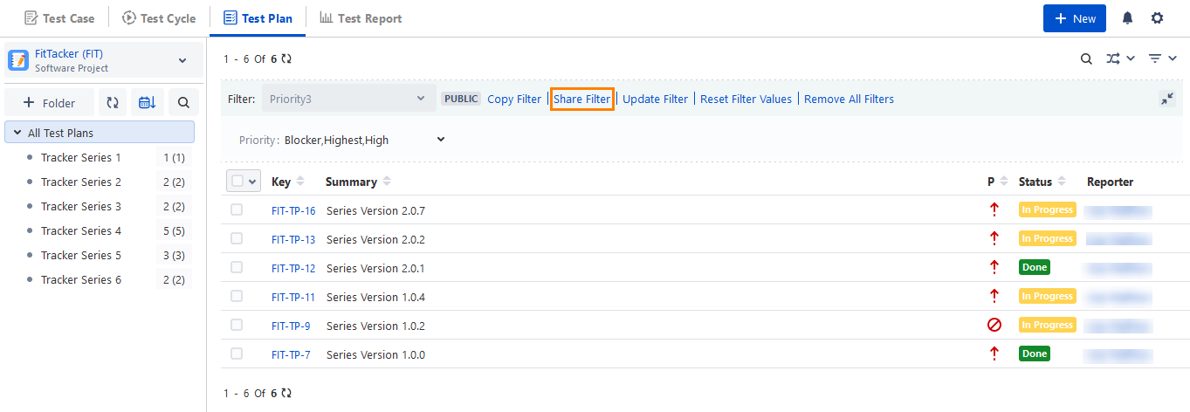Click the Reporter column header
Screen dimensions: 1190x412
pos(1110,182)
